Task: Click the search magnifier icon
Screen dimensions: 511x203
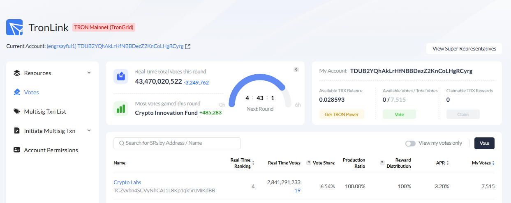Action: tap(122, 143)
